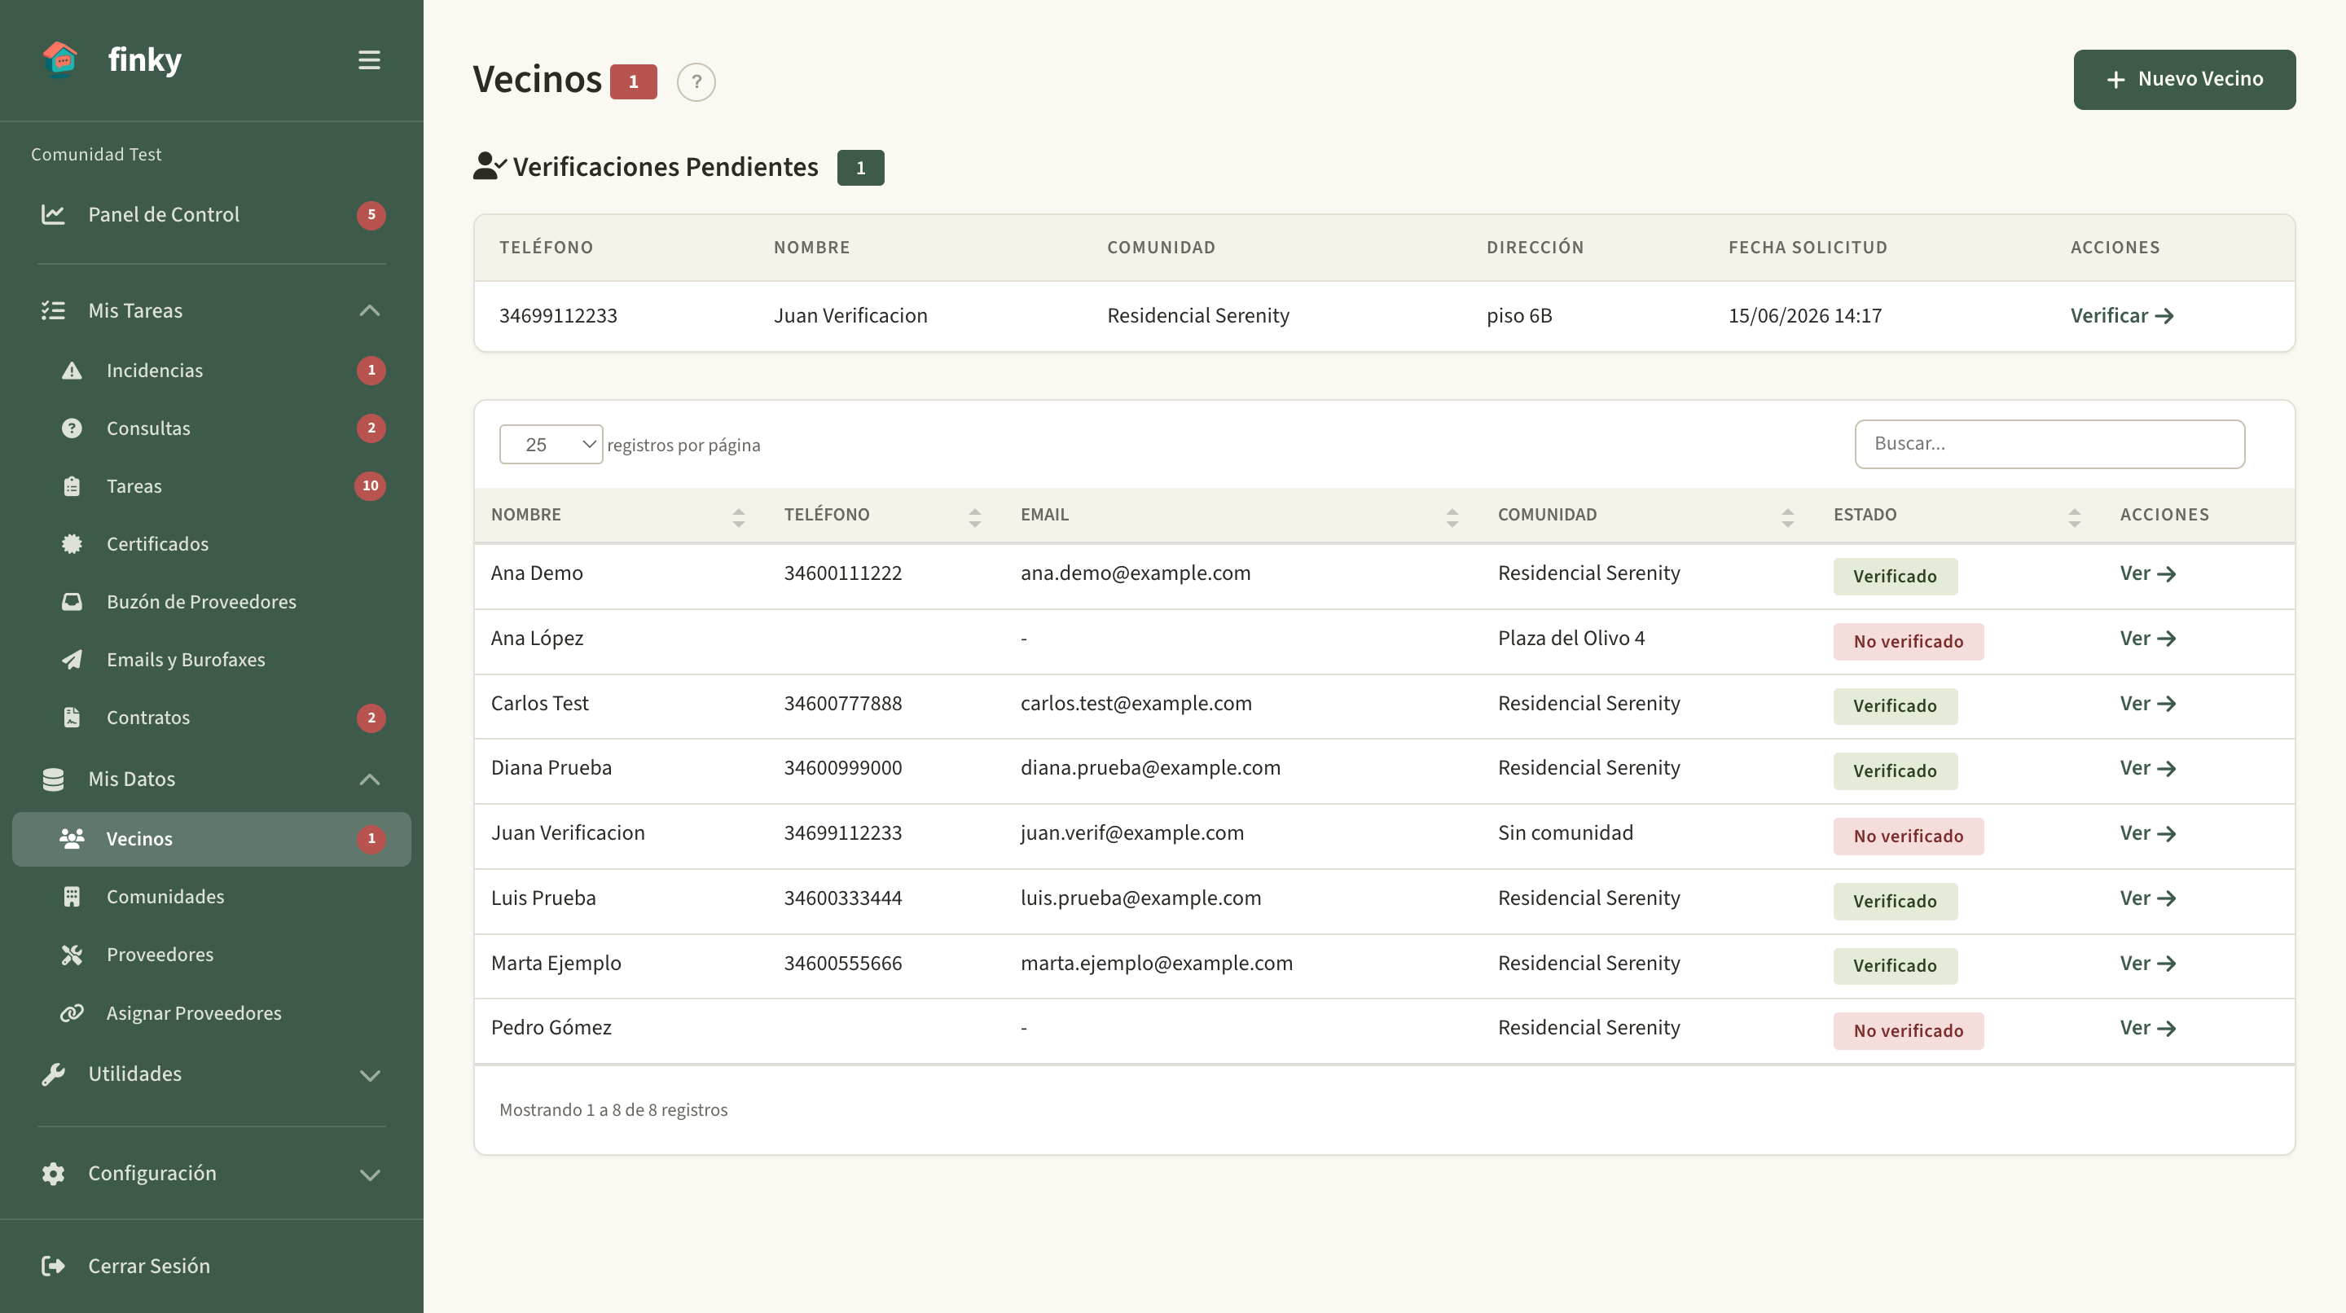Click the Comunidades building icon
The image size is (2346, 1313).
[72, 897]
